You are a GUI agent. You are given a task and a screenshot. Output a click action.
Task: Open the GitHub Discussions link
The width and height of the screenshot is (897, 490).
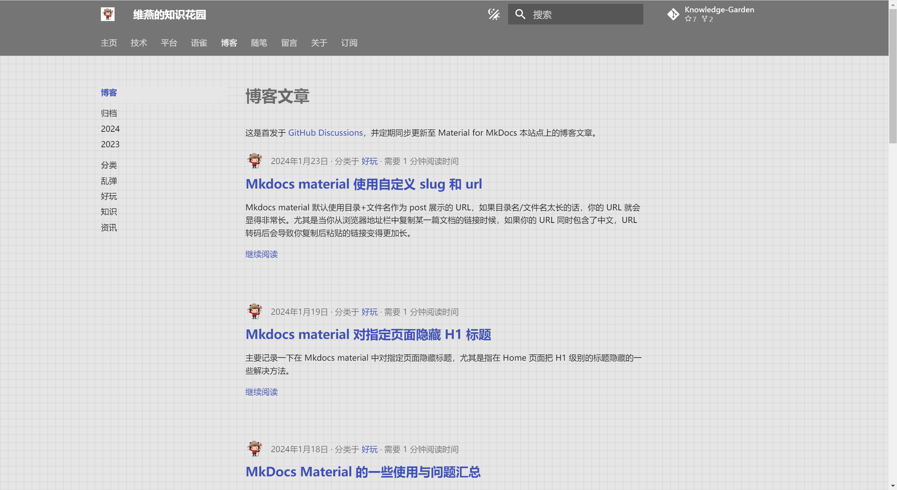click(x=325, y=132)
